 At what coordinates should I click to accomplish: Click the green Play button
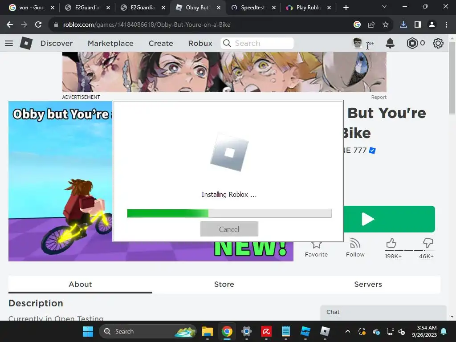coord(389,219)
